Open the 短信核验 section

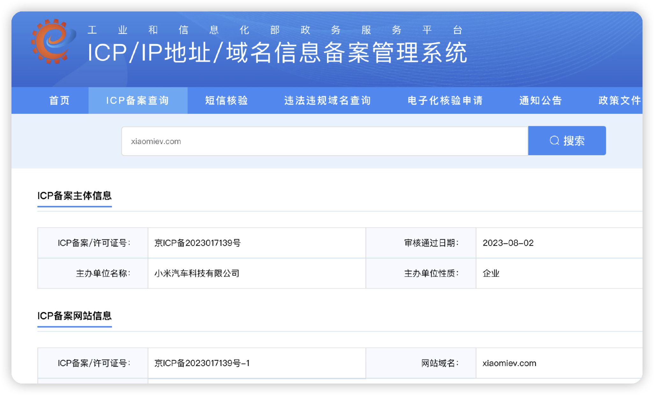(228, 100)
